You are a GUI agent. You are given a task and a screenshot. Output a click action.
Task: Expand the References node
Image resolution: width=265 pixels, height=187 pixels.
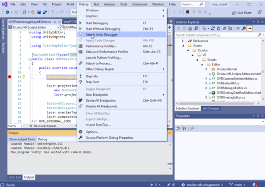[x=183, y=41]
